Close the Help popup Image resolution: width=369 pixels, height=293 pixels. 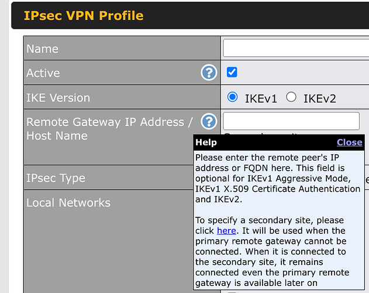click(x=349, y=142)
